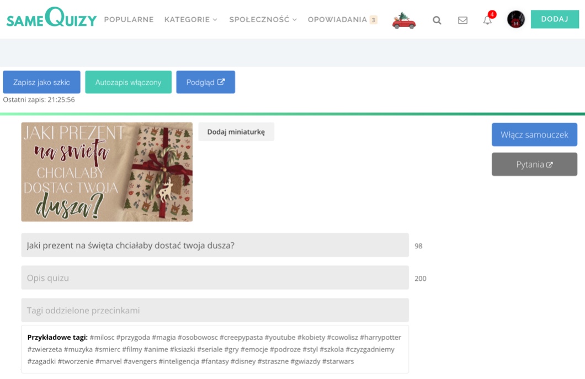
Task: Expand the Społeczność dropdown menu
Action: [x=263, y=19]
